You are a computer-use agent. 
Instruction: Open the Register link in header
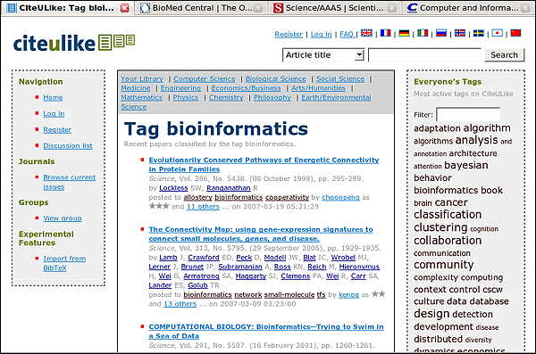click(x=289, y=34)
